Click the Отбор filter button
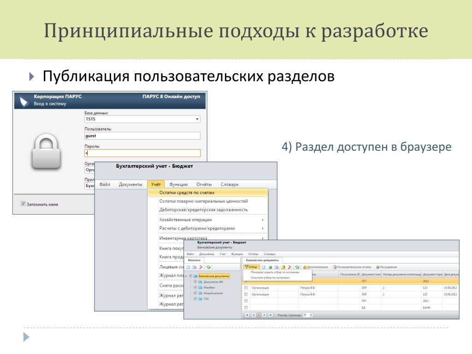Screen dimensions: 472x354 251,267
